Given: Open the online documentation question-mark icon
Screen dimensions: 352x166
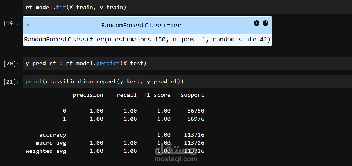Looking at the screenshot, I should pos(265,23).
